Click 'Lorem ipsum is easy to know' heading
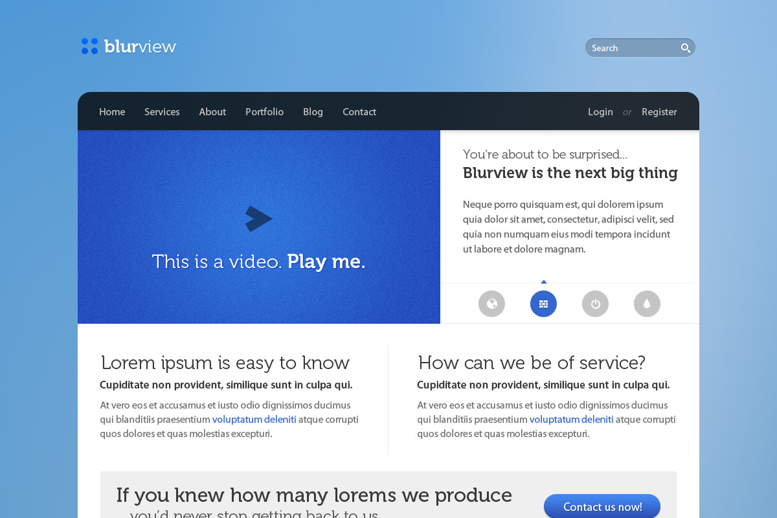The image size is (777, 518). coord(225,363)
